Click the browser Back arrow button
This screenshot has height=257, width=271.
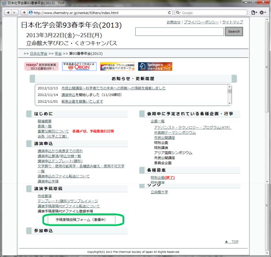(8, 13)
